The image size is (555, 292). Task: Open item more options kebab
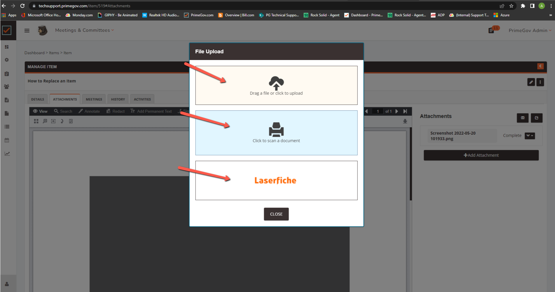[540, 82]
